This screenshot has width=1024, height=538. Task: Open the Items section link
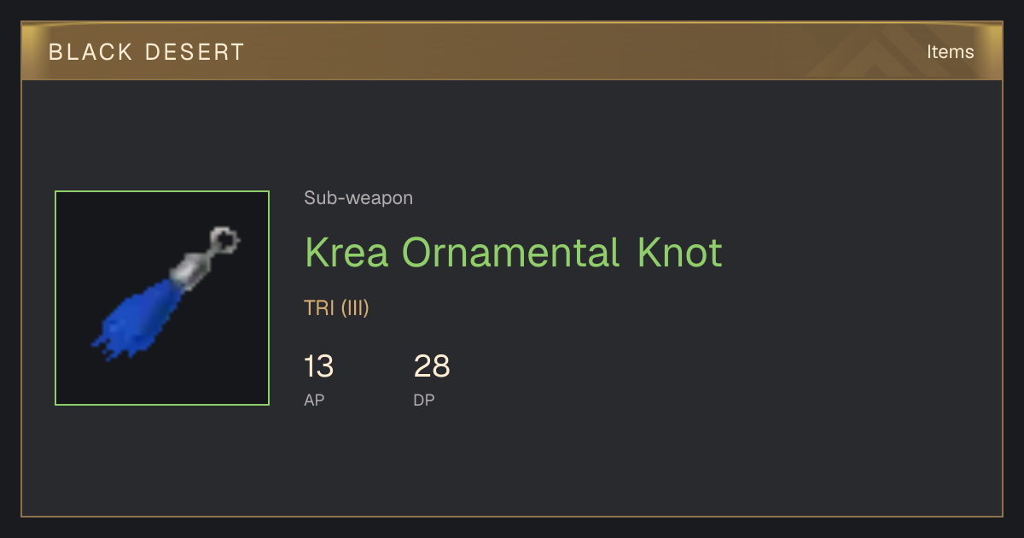(x=950, y=52)
